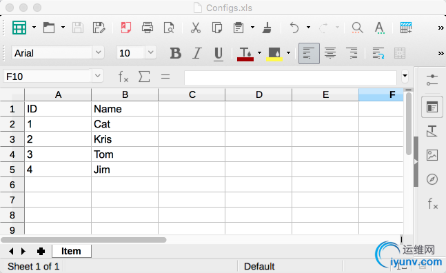
Task: Click the Save As icon
Action: coord(99,28)
